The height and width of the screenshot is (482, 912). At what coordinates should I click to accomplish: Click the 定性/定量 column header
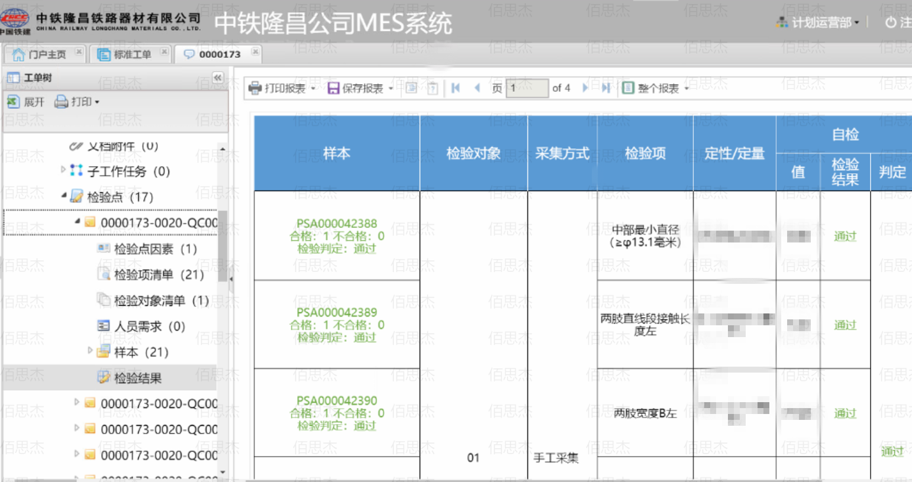point(734,153)
